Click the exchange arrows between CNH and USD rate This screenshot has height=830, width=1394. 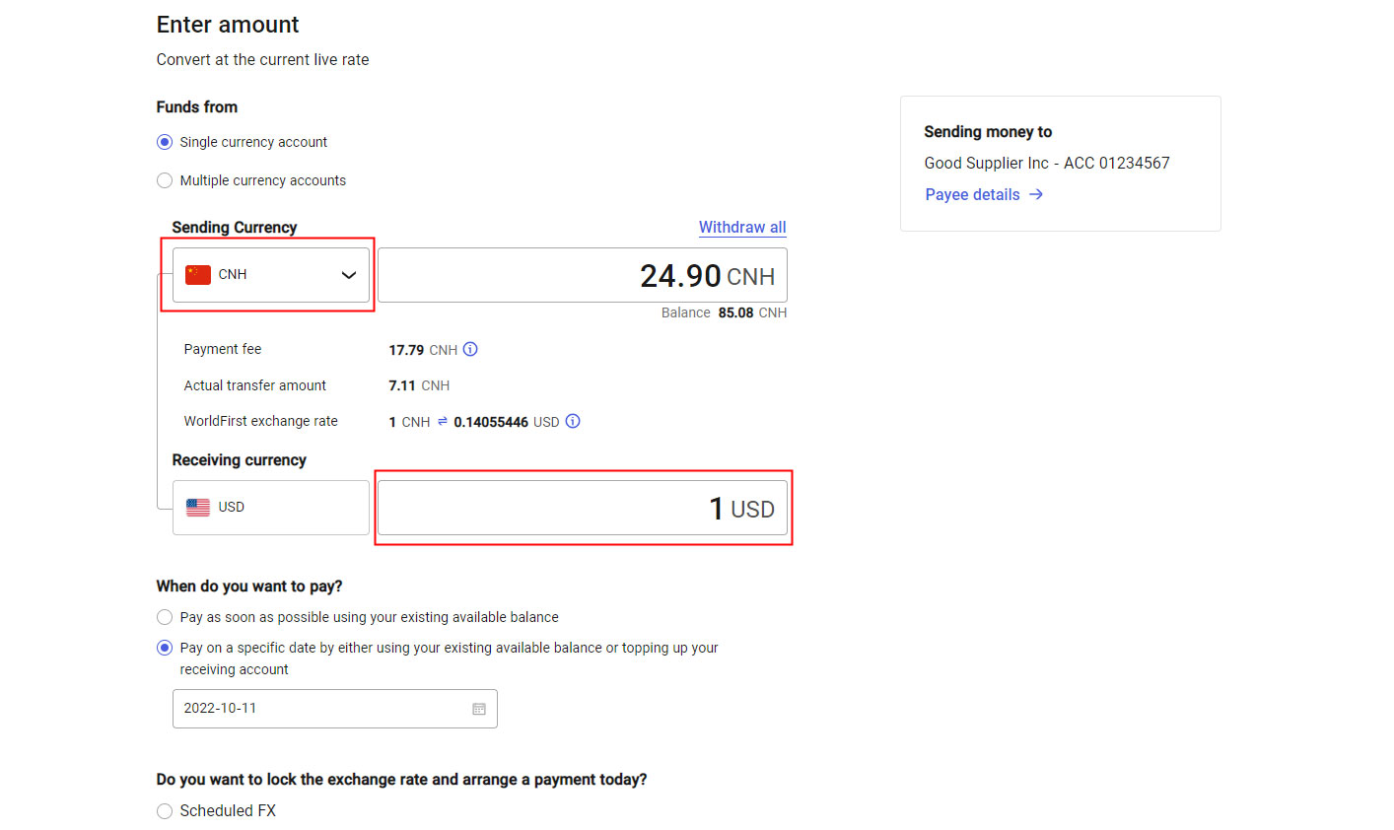coord(443,421)
